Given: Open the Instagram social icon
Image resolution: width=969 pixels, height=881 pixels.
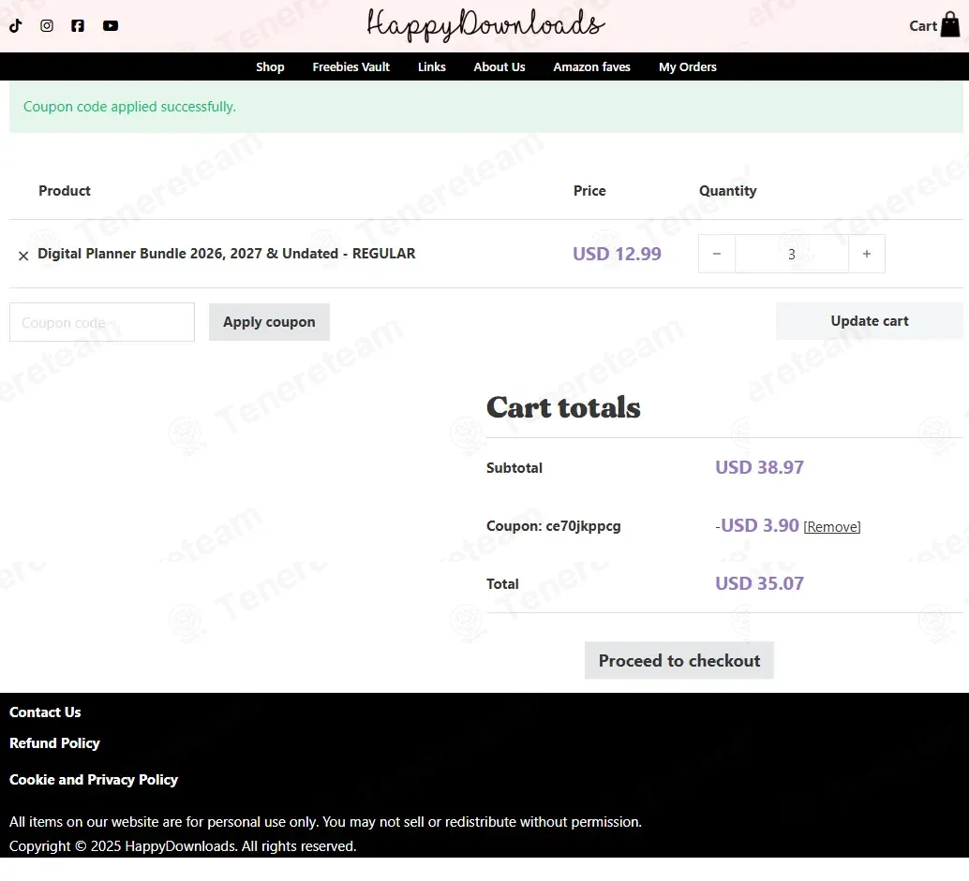Looking at the screenshot, I should pyautogui.click(x=46, y=25).
